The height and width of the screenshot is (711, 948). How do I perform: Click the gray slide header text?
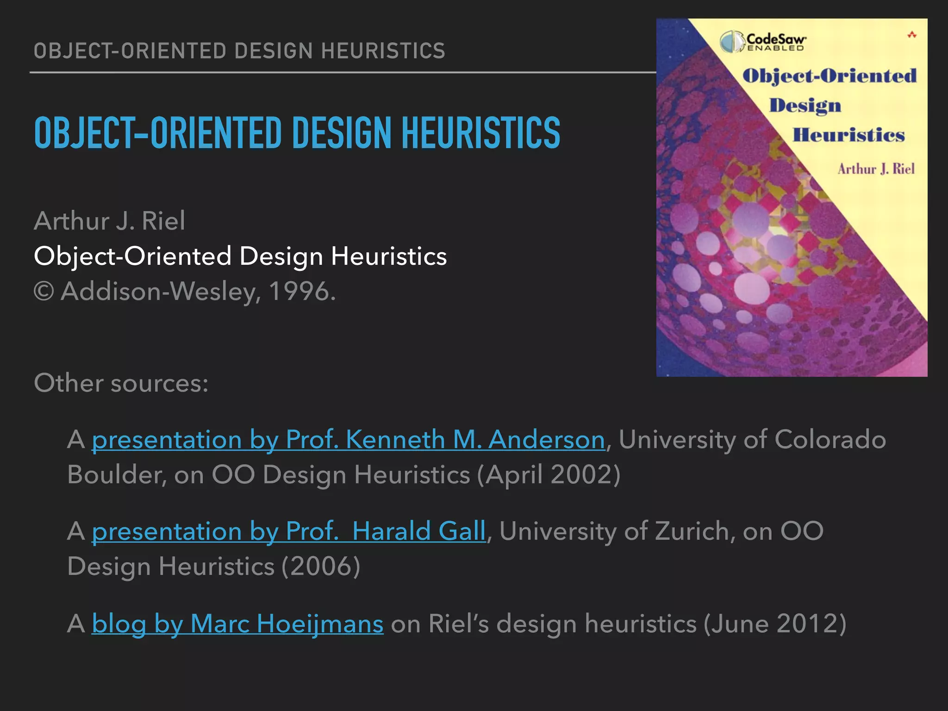point(239,51)
